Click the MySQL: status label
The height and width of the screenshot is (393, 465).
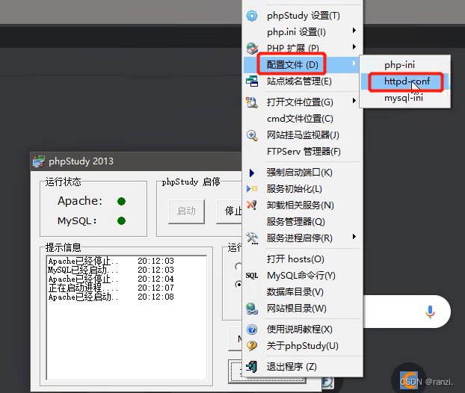pos(77,221)
